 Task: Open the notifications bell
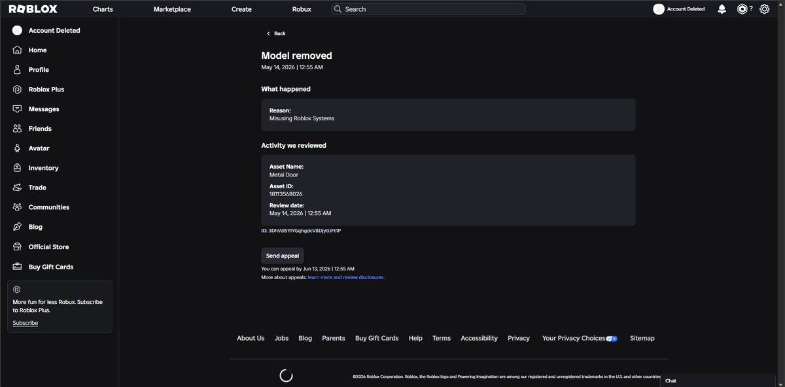(722, 9)
